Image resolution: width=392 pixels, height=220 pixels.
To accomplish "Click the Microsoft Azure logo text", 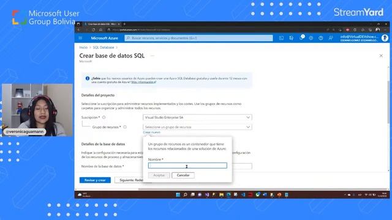I will coord(104,38).
